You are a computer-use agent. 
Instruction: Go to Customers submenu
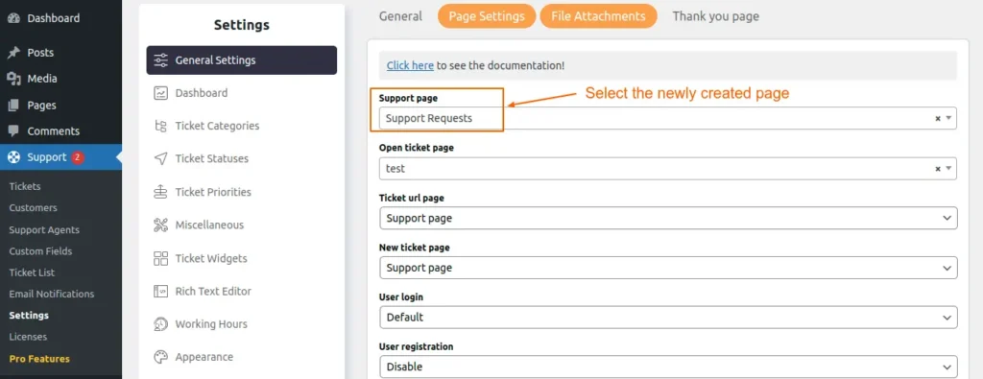click(33, 207)
